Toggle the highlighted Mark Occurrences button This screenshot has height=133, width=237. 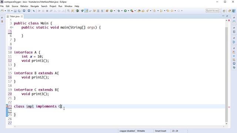tap(86, 11)
